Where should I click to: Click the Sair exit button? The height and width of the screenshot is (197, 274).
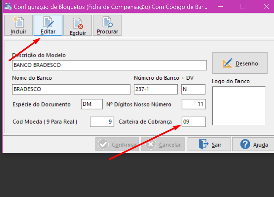209,144
